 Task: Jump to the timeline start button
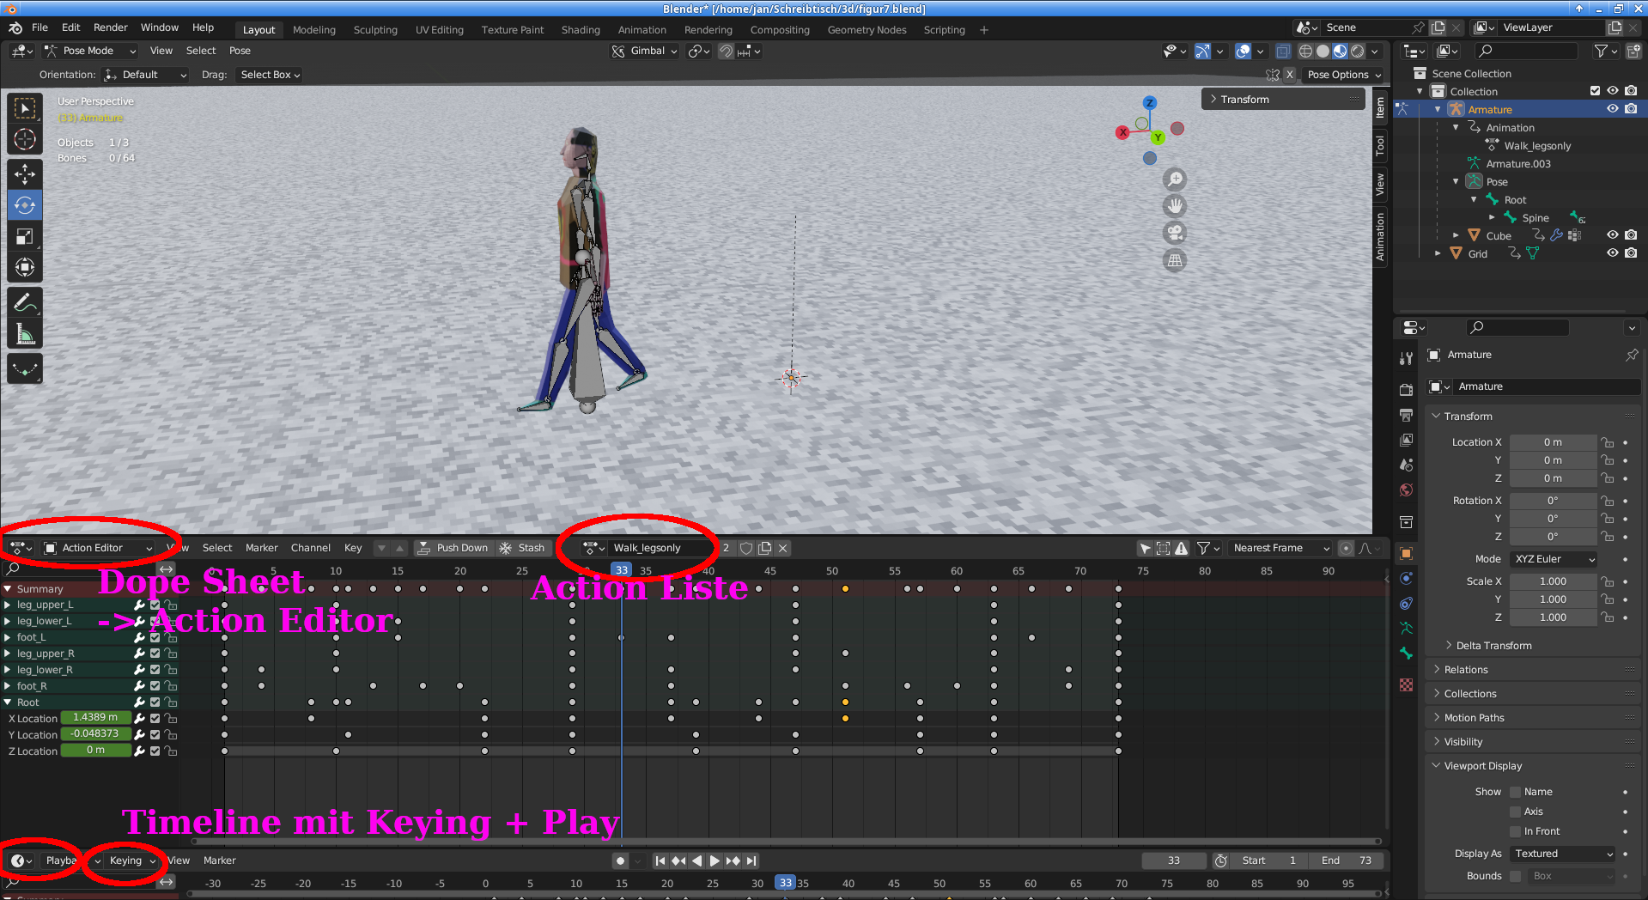coord(660,860)
